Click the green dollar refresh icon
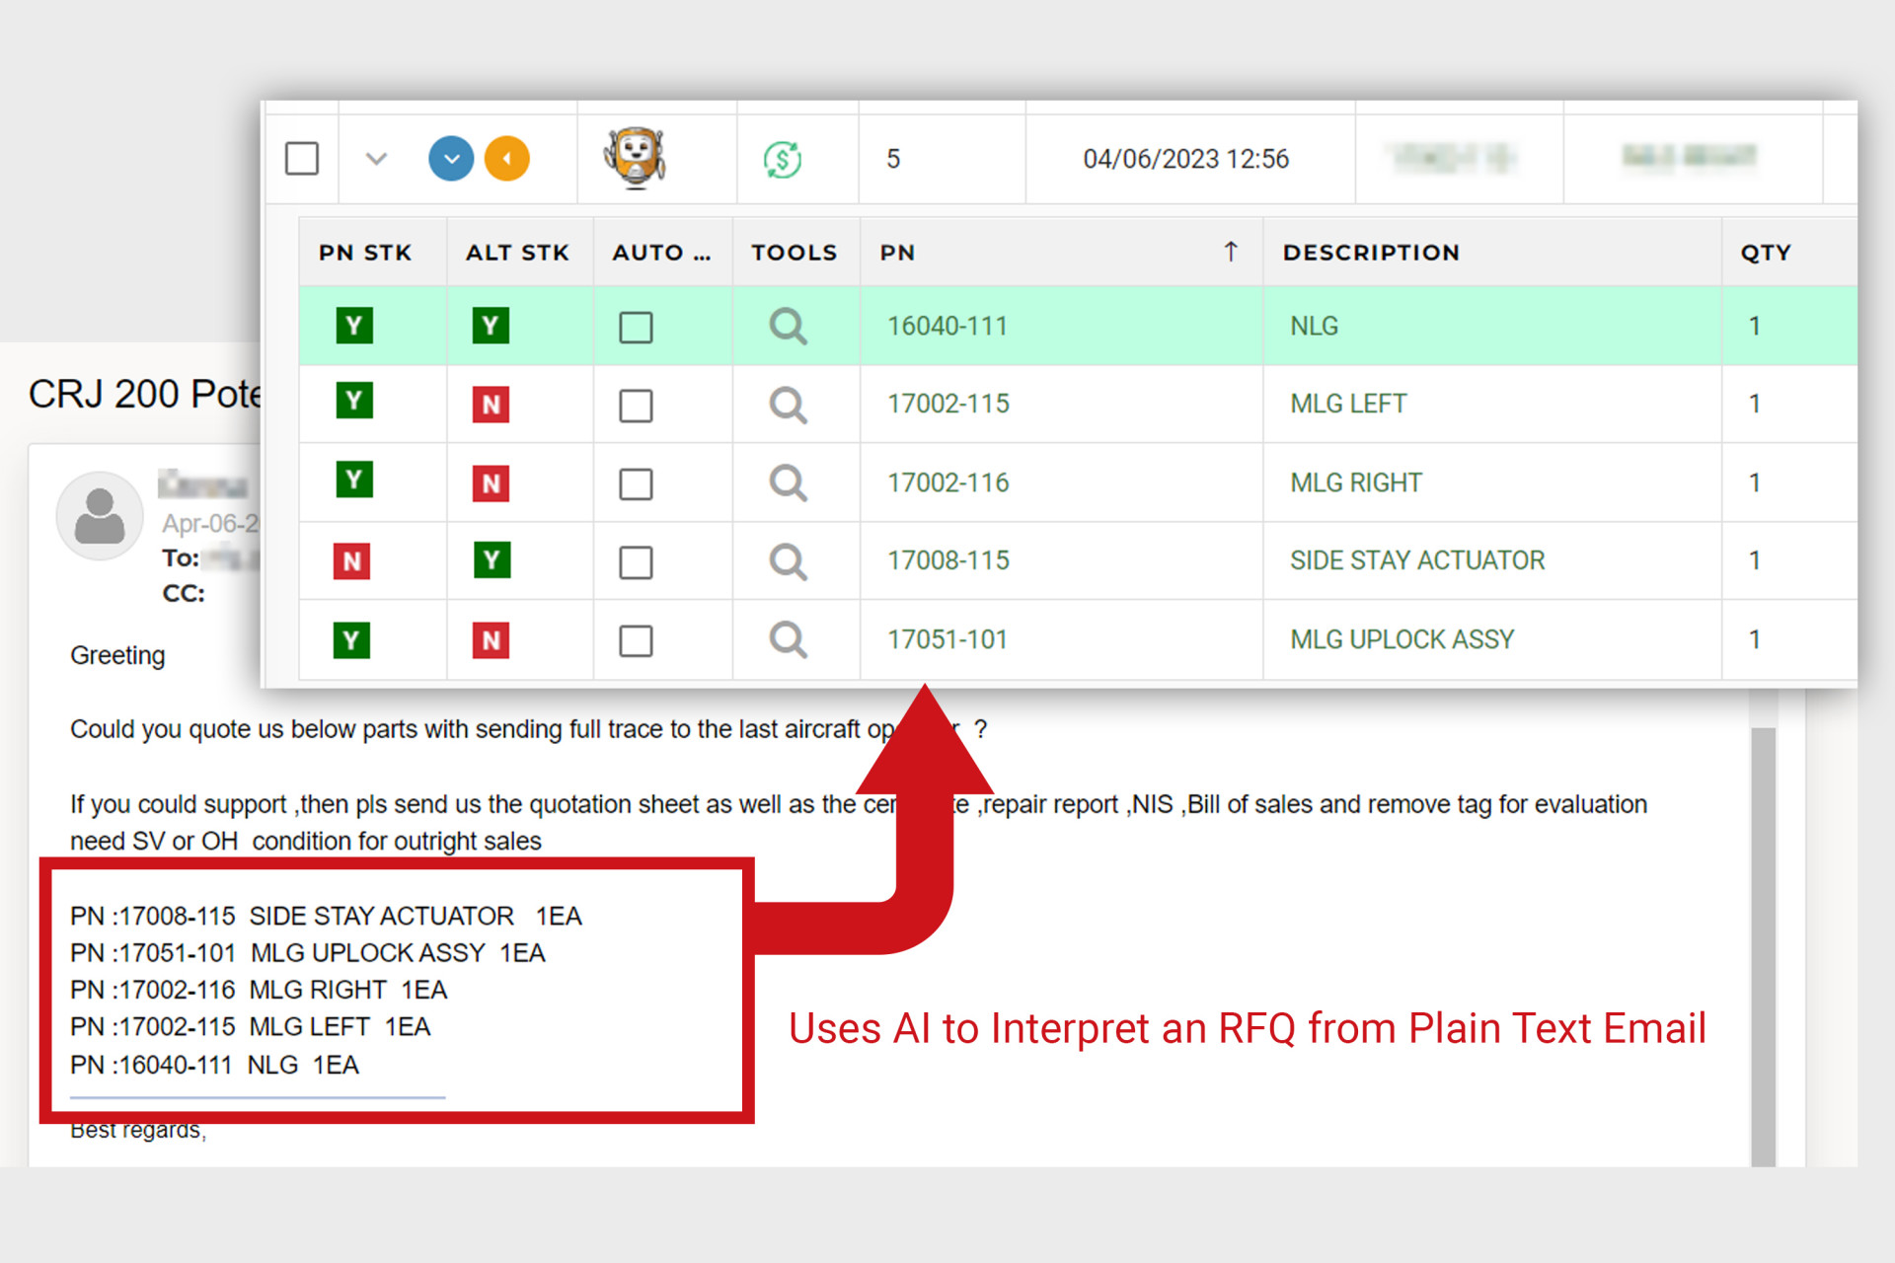This screenshot has height=1263, width=1895. (x=783, y=159)
